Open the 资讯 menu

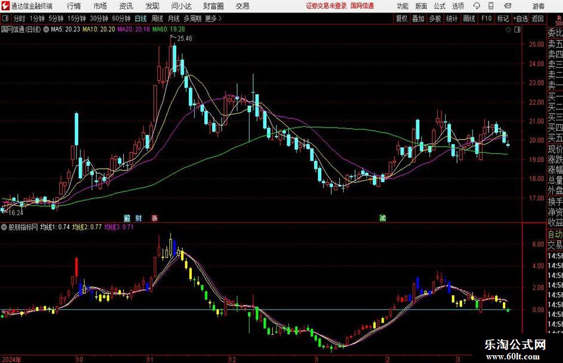(x=126, y=6)
